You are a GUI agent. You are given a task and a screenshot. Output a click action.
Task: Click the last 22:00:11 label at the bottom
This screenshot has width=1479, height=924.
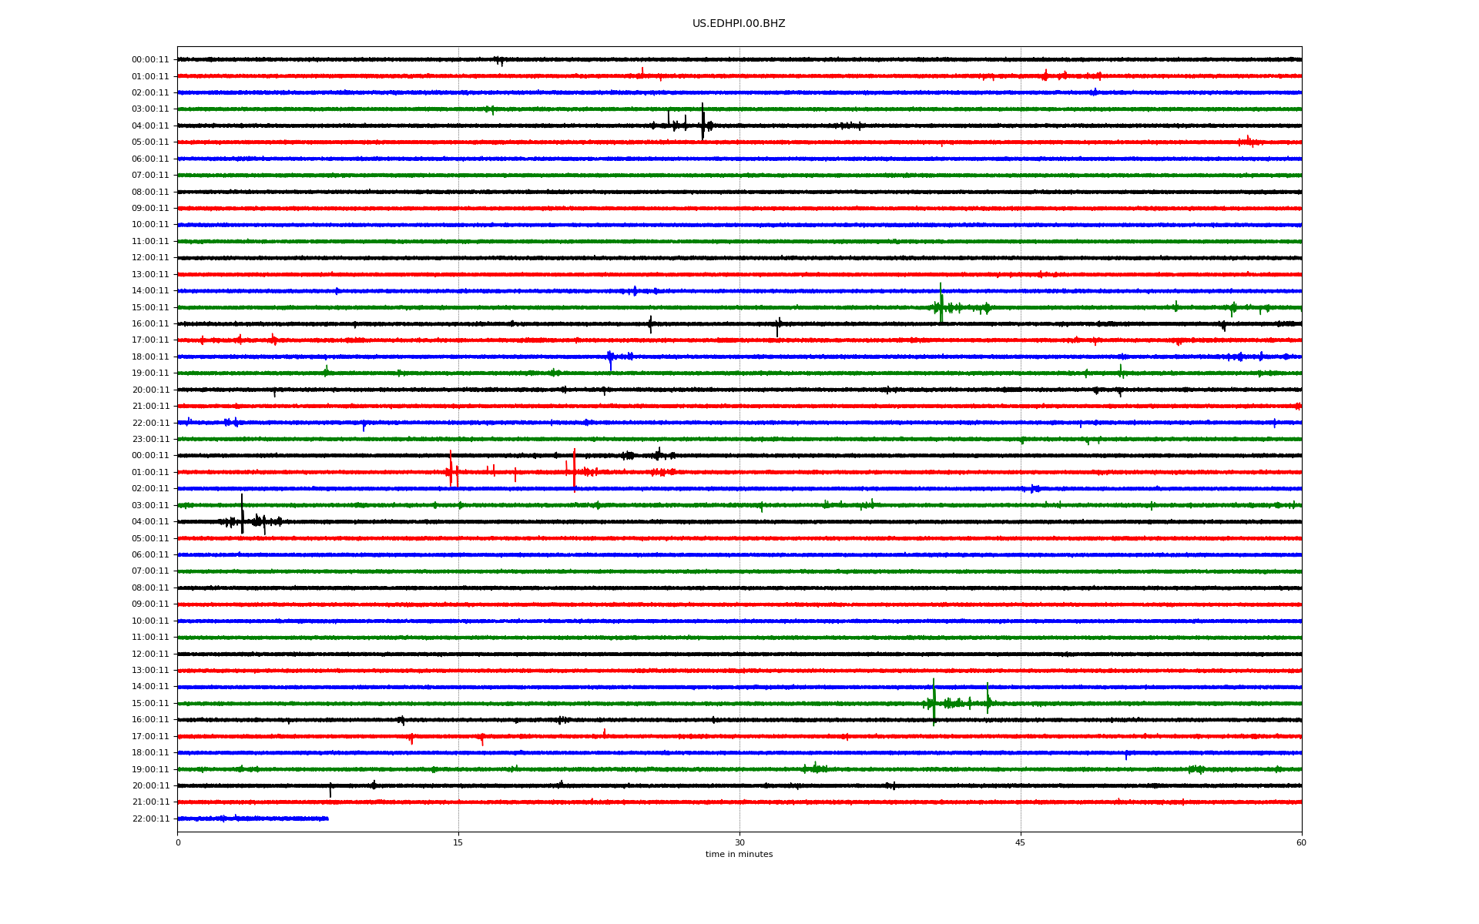[x=150, y=819]
